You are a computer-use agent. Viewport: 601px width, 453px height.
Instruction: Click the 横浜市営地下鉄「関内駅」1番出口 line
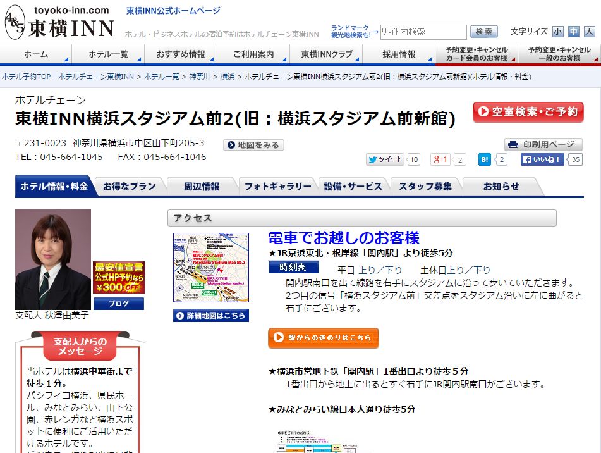(368, 371)
